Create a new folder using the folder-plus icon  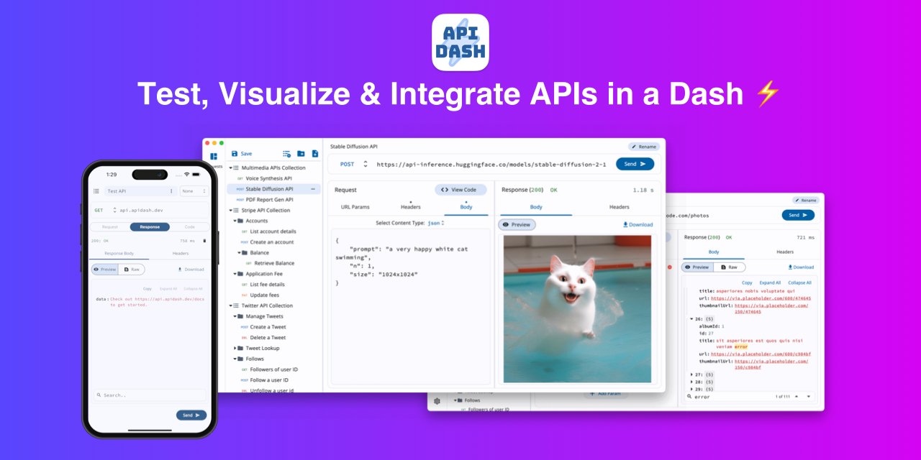[301, 154]
